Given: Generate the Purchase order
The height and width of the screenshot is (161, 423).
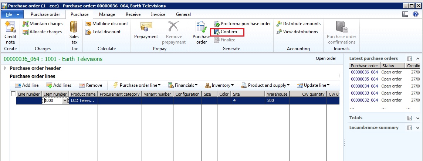Looking at the screenshot, I should (202, 32).
